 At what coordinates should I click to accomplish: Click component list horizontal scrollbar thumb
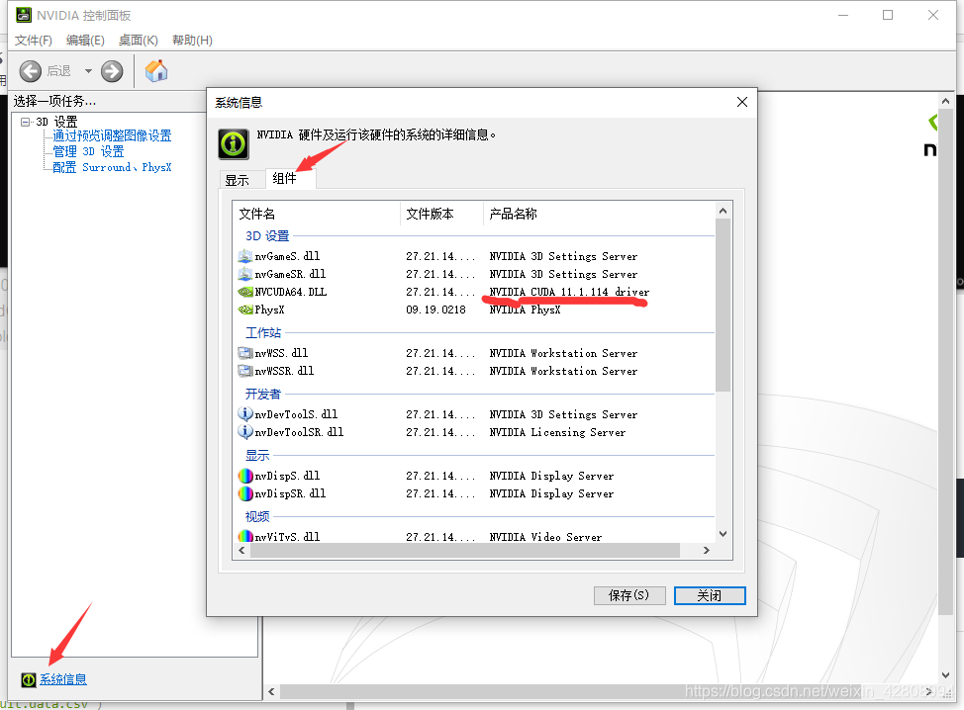coord(465,551)
